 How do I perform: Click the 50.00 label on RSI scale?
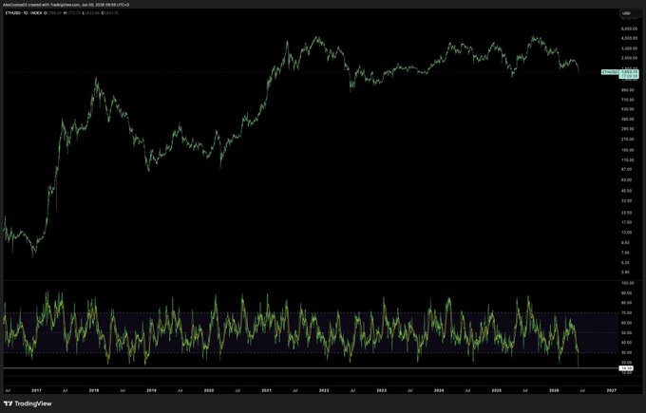[x=627, y=332]
